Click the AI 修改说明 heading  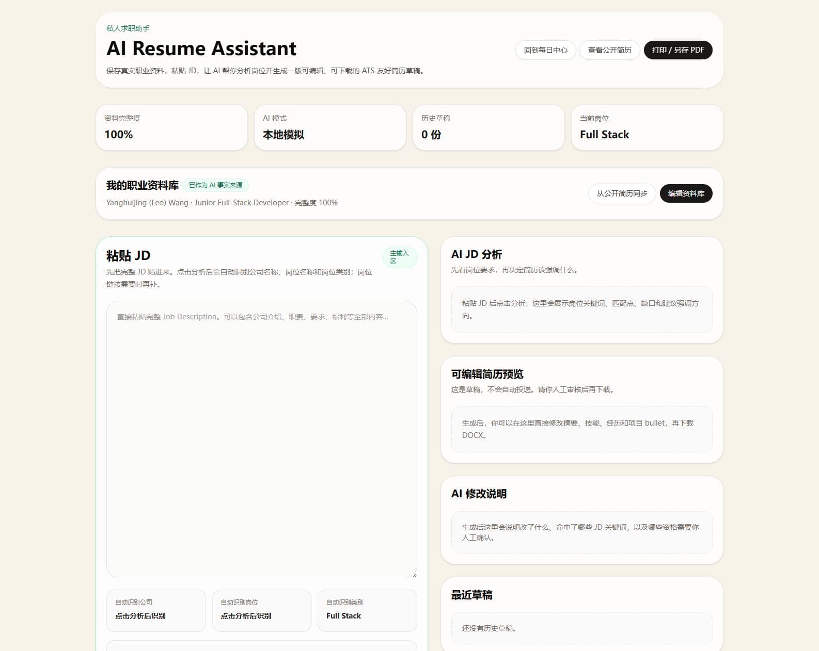click(x=479, y=494)
